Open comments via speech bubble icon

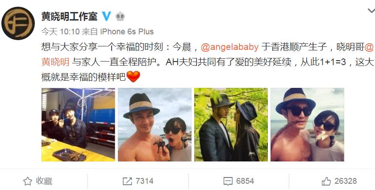pyautogui.click(x=228, y=182)
